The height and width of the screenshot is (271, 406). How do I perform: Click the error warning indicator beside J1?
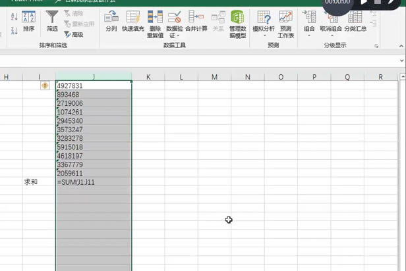[x=45, y=86]
